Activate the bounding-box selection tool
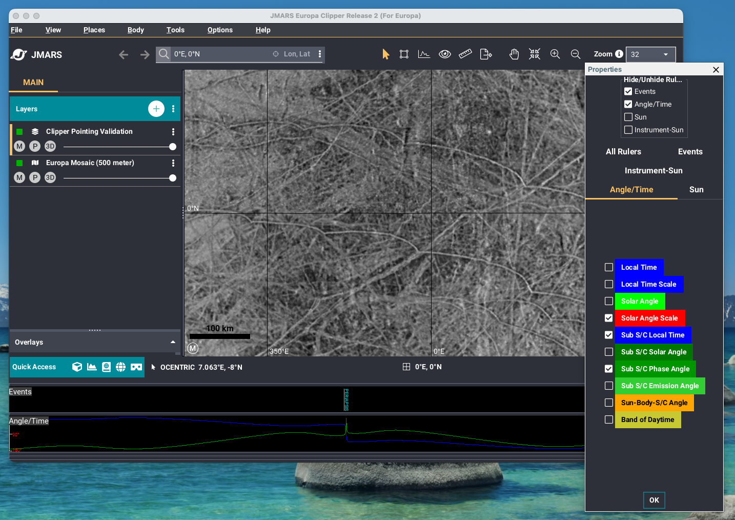The image size is (735, 520). click(404, 54)
